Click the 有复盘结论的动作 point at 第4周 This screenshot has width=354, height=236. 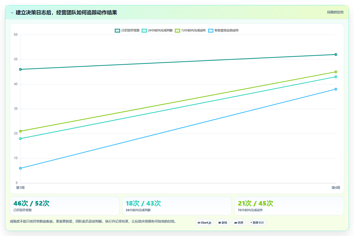[336, 89]
